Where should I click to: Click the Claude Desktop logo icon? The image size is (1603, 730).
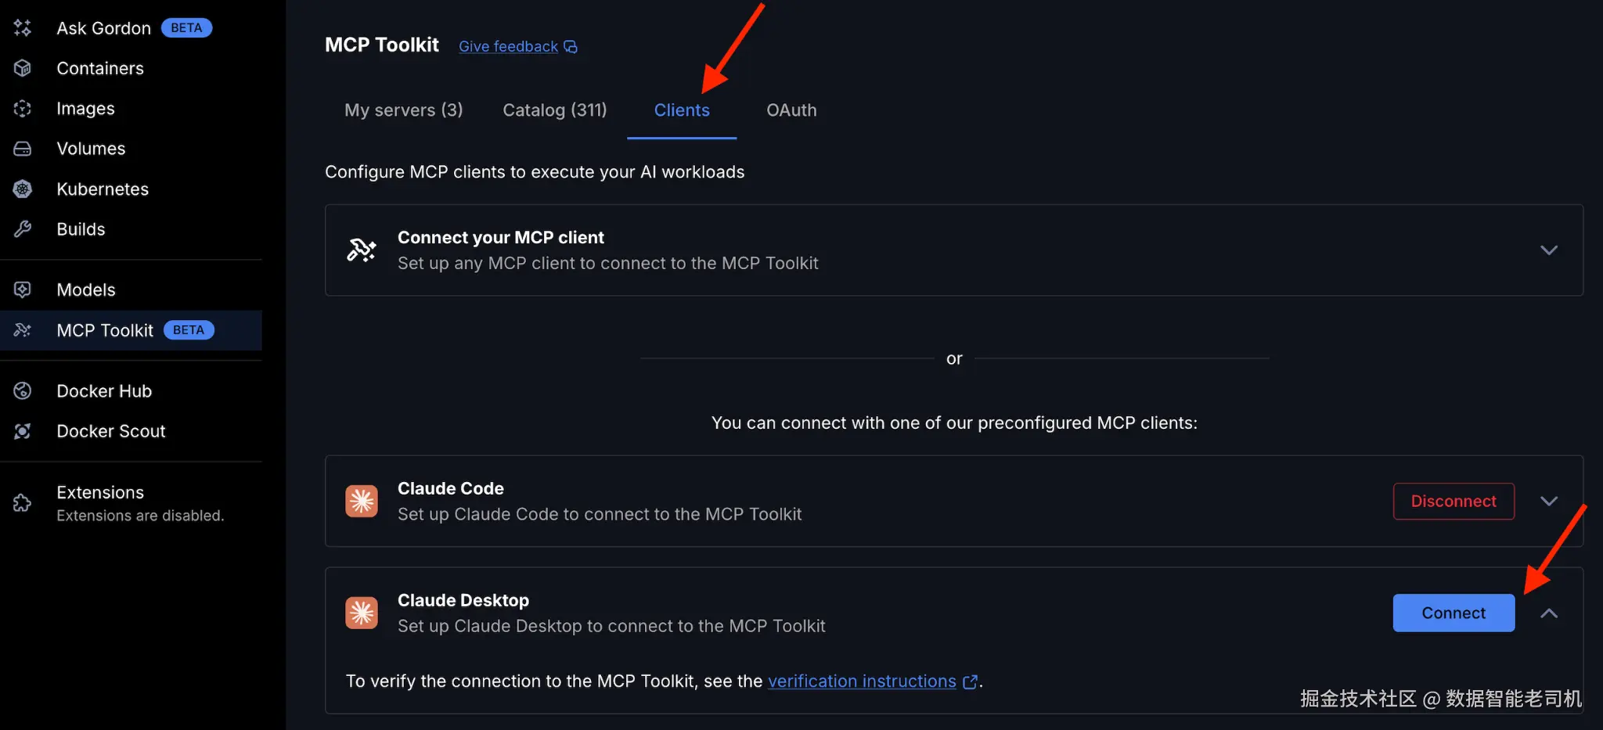[362, 613]
